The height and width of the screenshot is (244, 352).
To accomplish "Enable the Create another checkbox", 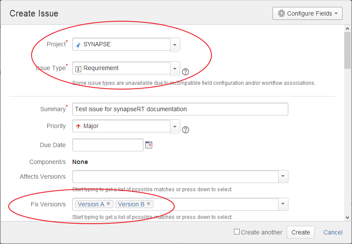I will tap(237, 232).
